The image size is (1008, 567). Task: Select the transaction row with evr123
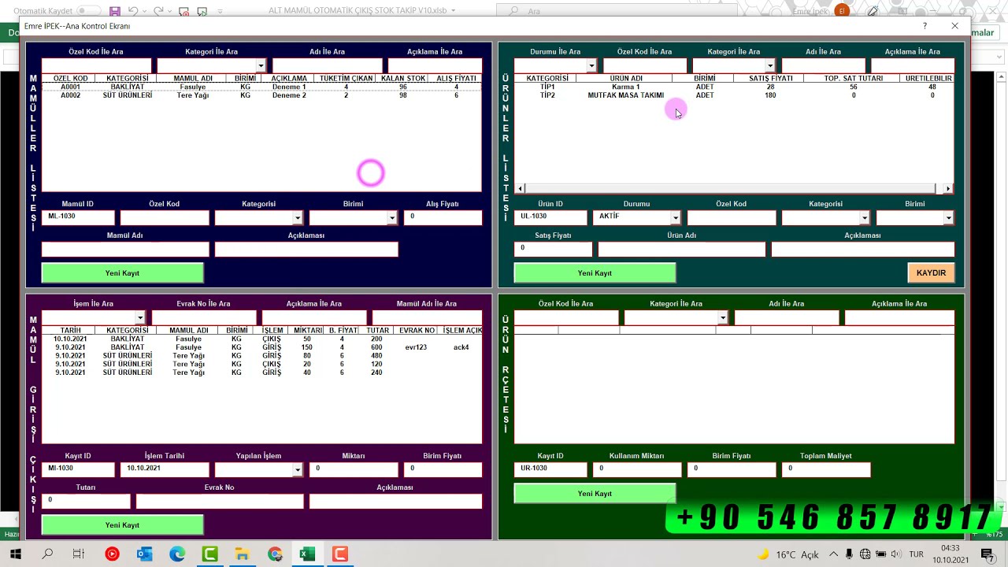[261, 347]
